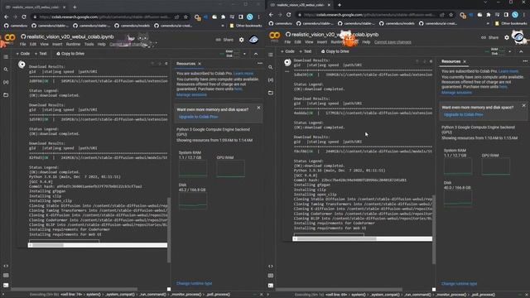
Task: Expand RAM Disk dropdown in right window
Action: point(510,51)
